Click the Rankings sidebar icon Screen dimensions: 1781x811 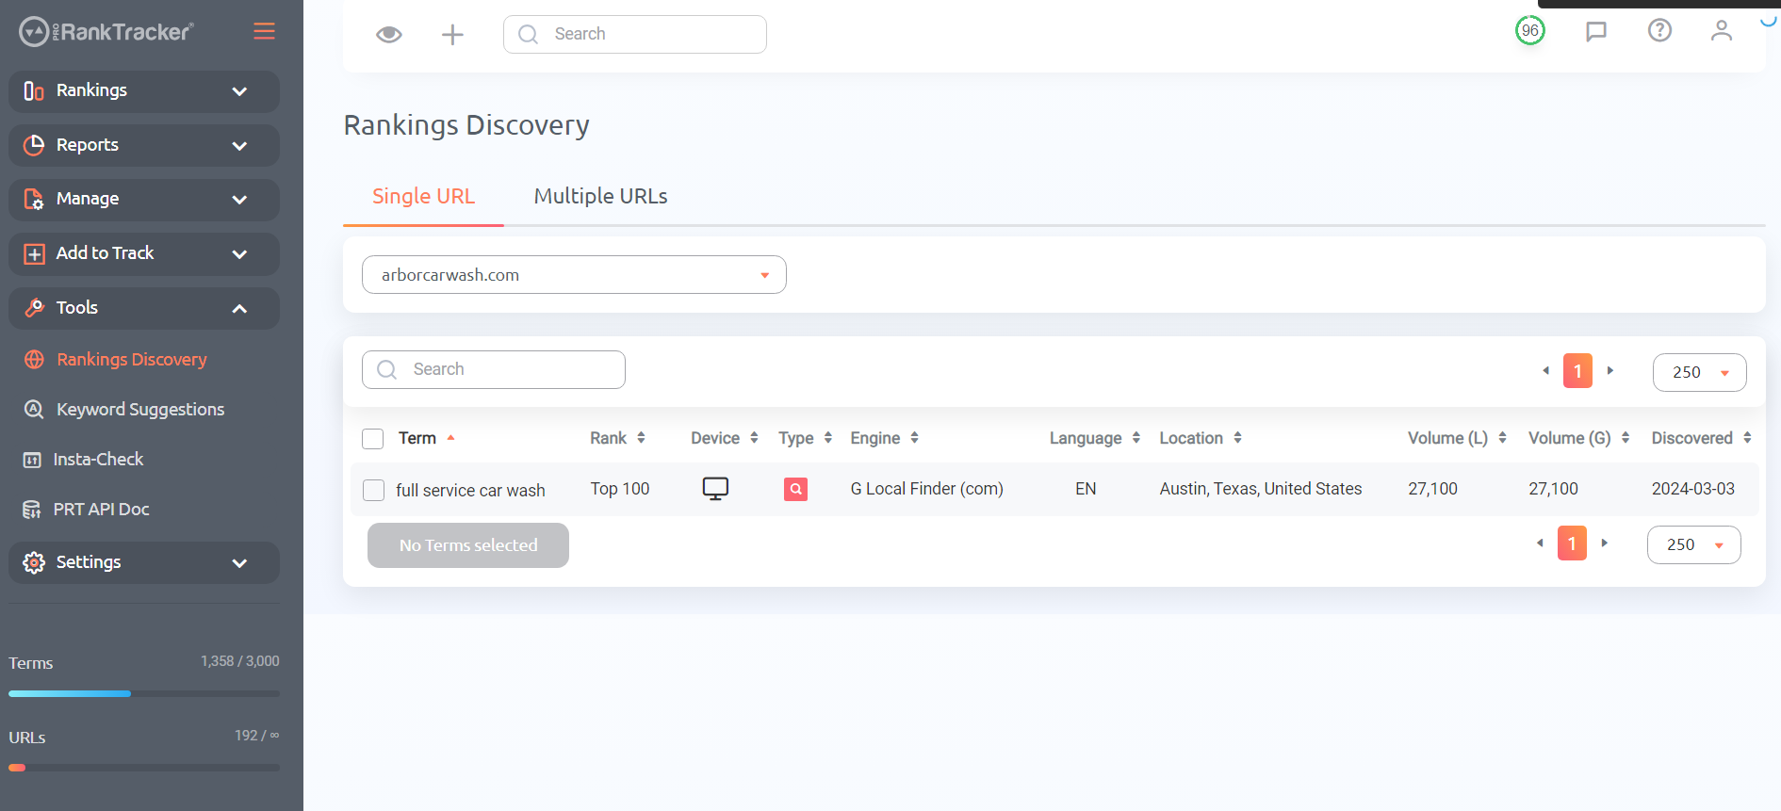34,91
